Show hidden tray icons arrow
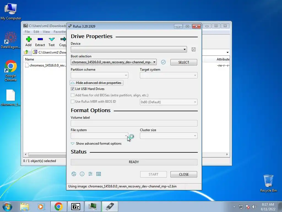 click(234, 207)
